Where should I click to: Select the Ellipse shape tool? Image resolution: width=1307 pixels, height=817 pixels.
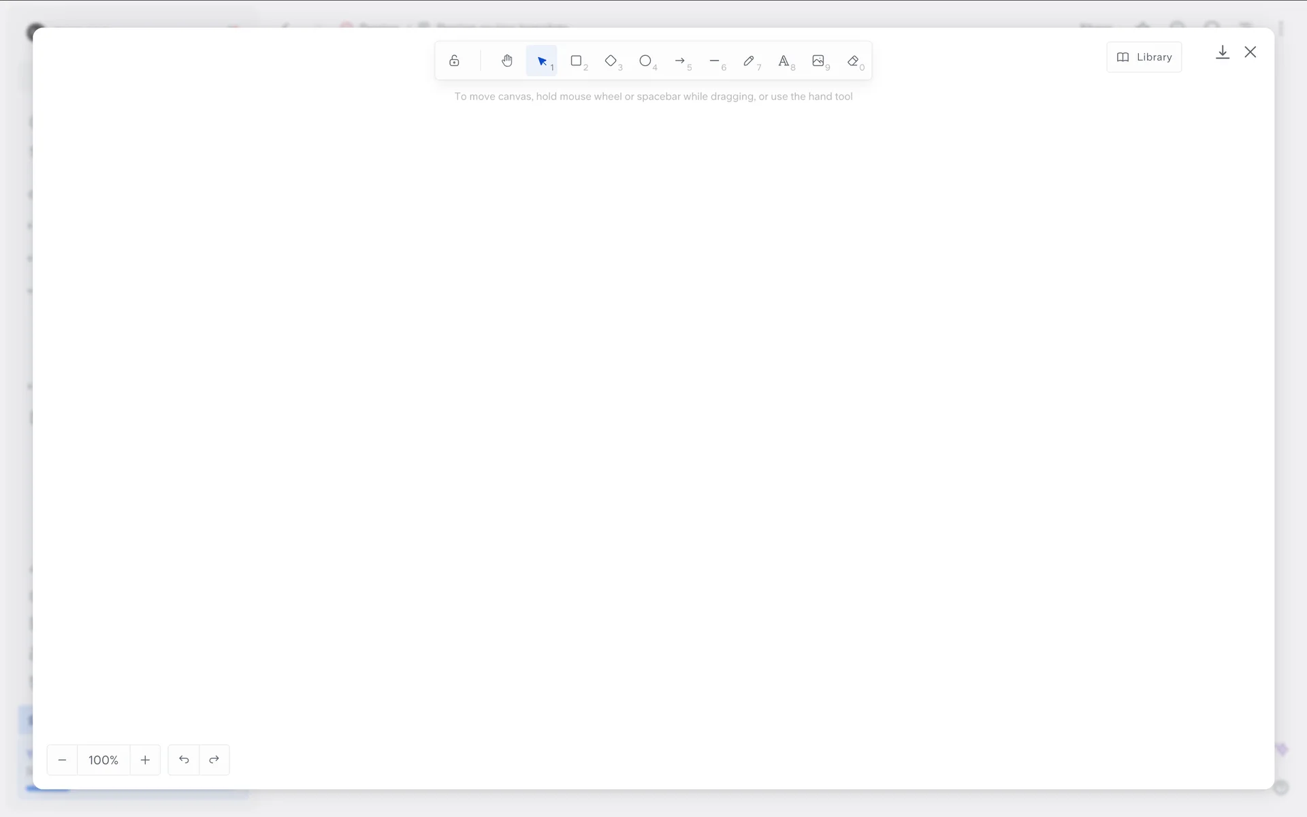point(645,61)
